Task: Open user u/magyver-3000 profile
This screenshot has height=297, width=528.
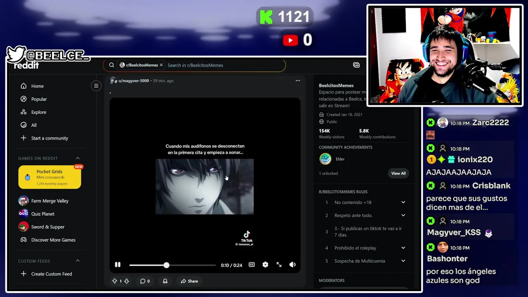Action: pyautogui.click(x=133, y=81)
